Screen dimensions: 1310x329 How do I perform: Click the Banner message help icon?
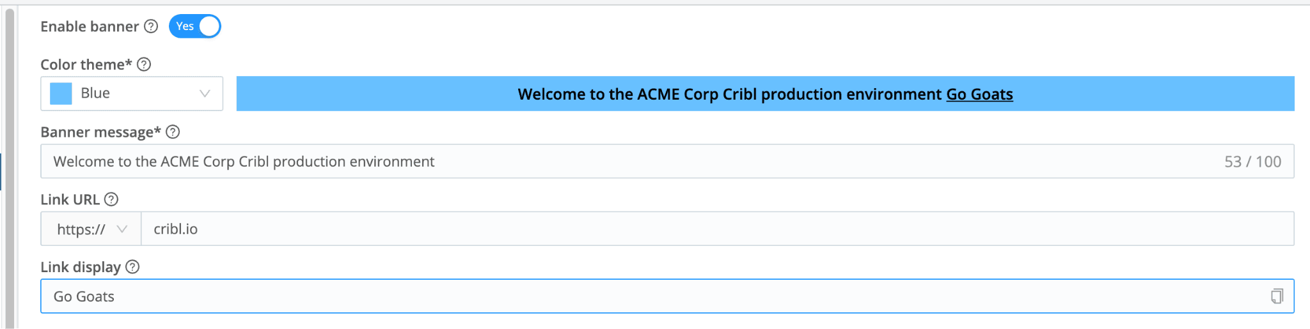pos(173,132)
